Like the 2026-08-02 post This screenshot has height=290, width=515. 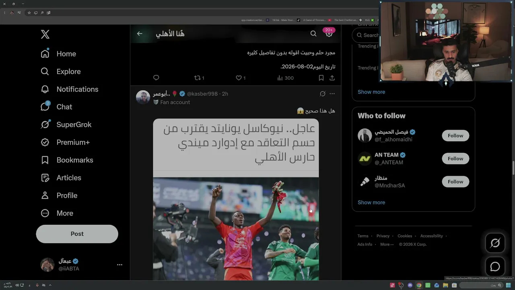[x=240, y=78]
